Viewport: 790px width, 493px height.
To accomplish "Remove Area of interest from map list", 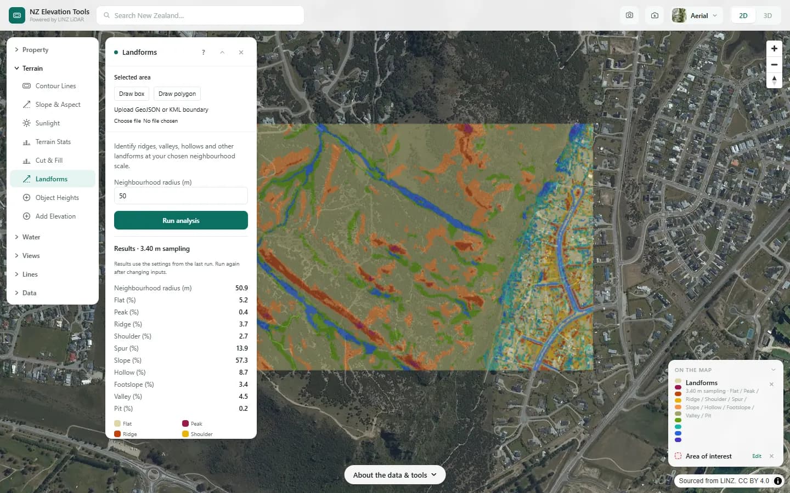I will click(771, 456).
